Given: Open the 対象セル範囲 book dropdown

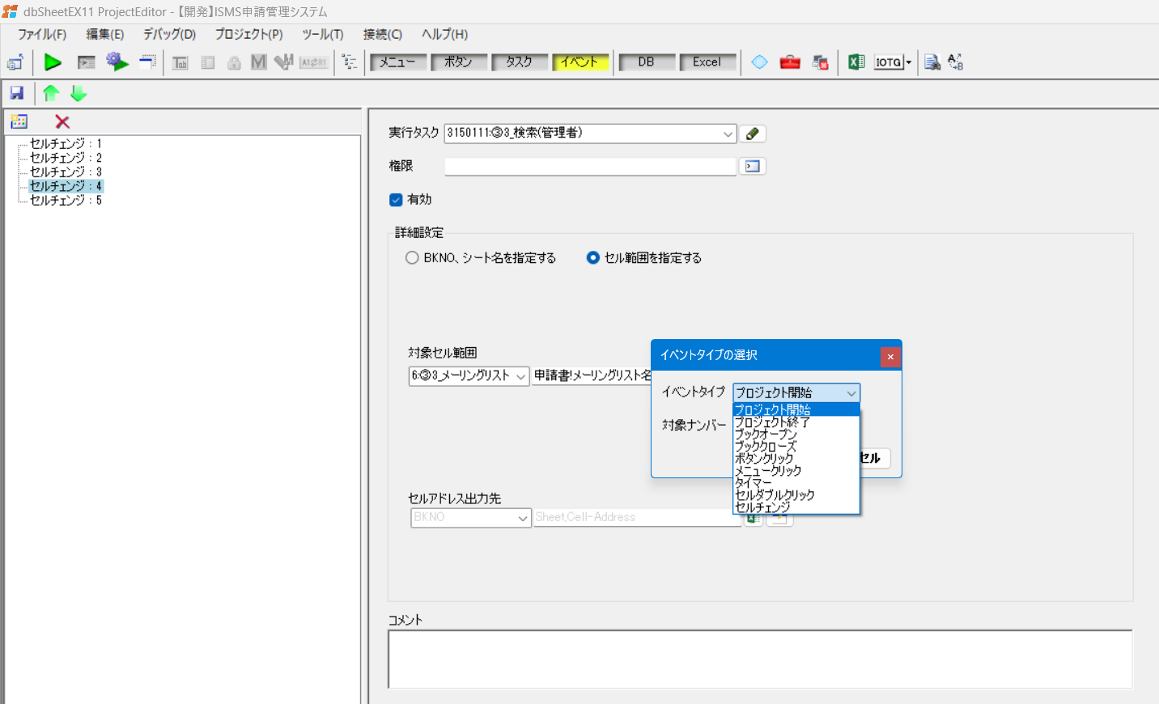Looking at the screenshot, I should [520, 376].
